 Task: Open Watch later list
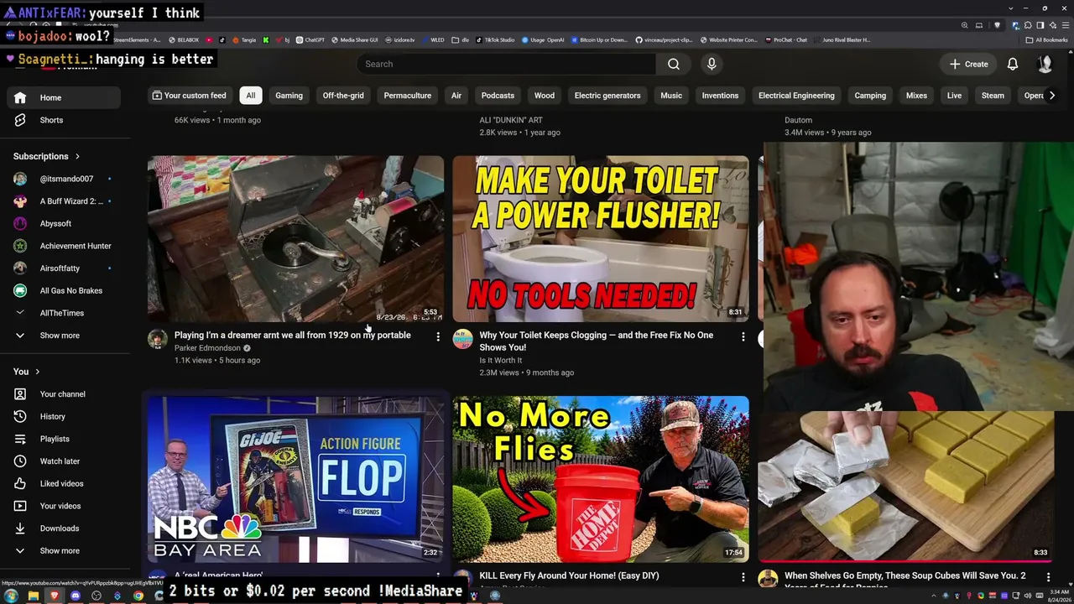[x=64, y=461]
